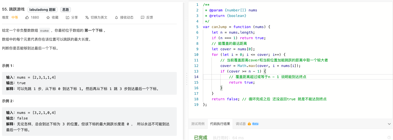
Task: Click the 示例 2 heading
Action: tap(8, 101)
